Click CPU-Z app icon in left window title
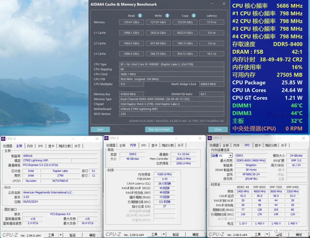 [3, 139]
